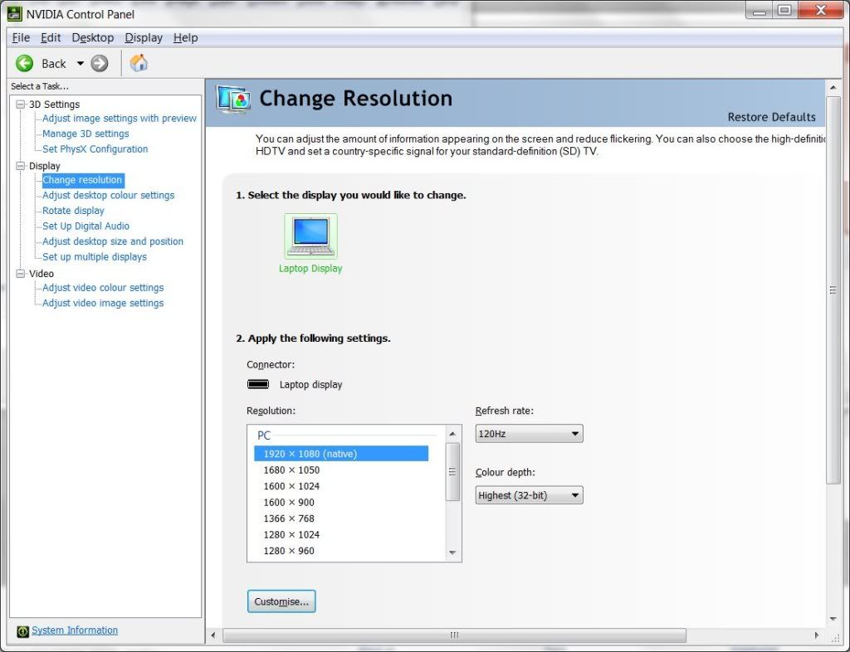Screen dimensions: 850x652
Task: Select the 1680 × 1050 resolution
Action: coord(291,470)
